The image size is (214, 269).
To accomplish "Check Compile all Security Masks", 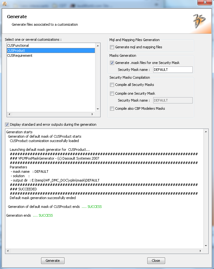I will click(112, 85).
